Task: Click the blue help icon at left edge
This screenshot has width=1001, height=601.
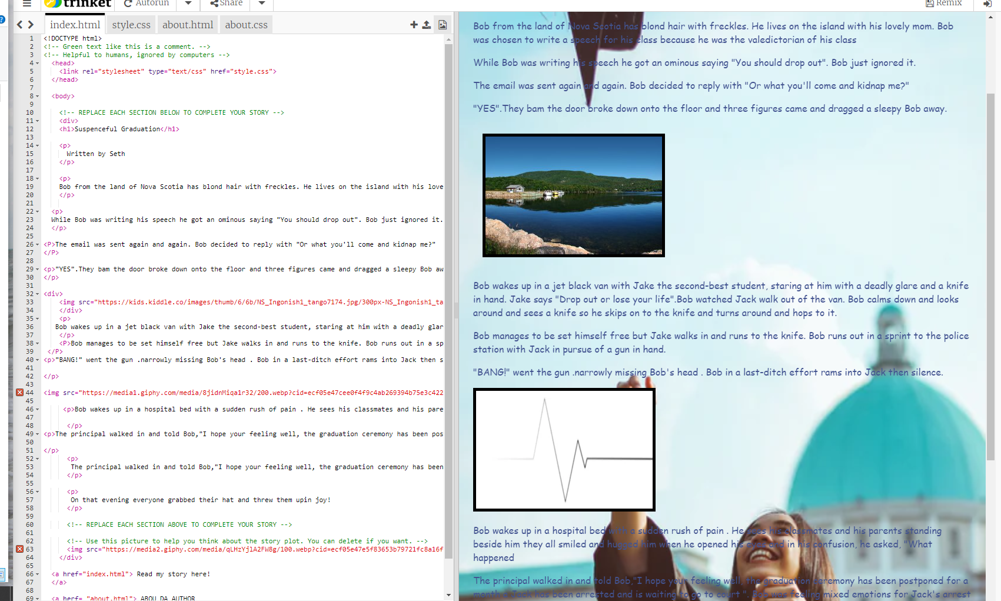Action: [2, 19]
